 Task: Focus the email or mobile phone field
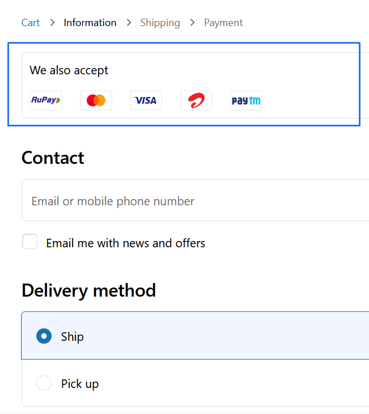click(193, 201)
